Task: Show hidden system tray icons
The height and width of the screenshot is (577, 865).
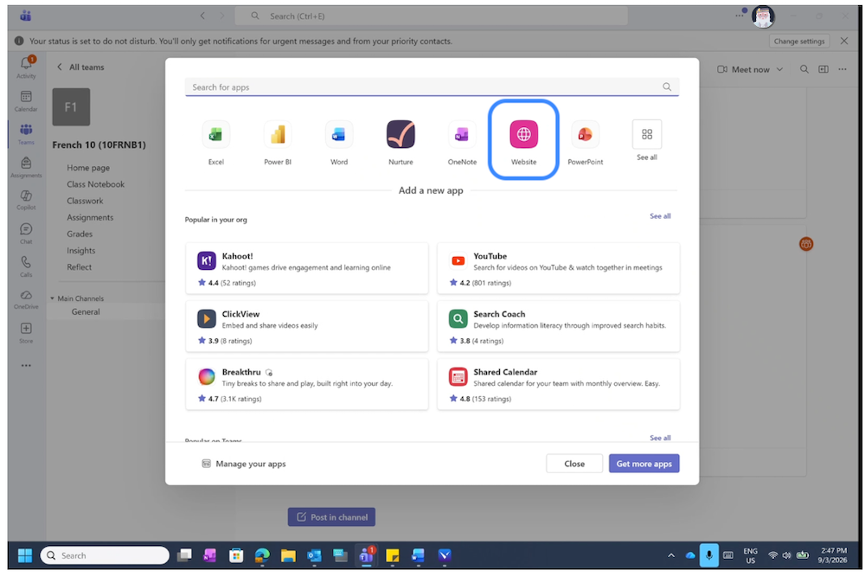Action: tap(671, 555)
